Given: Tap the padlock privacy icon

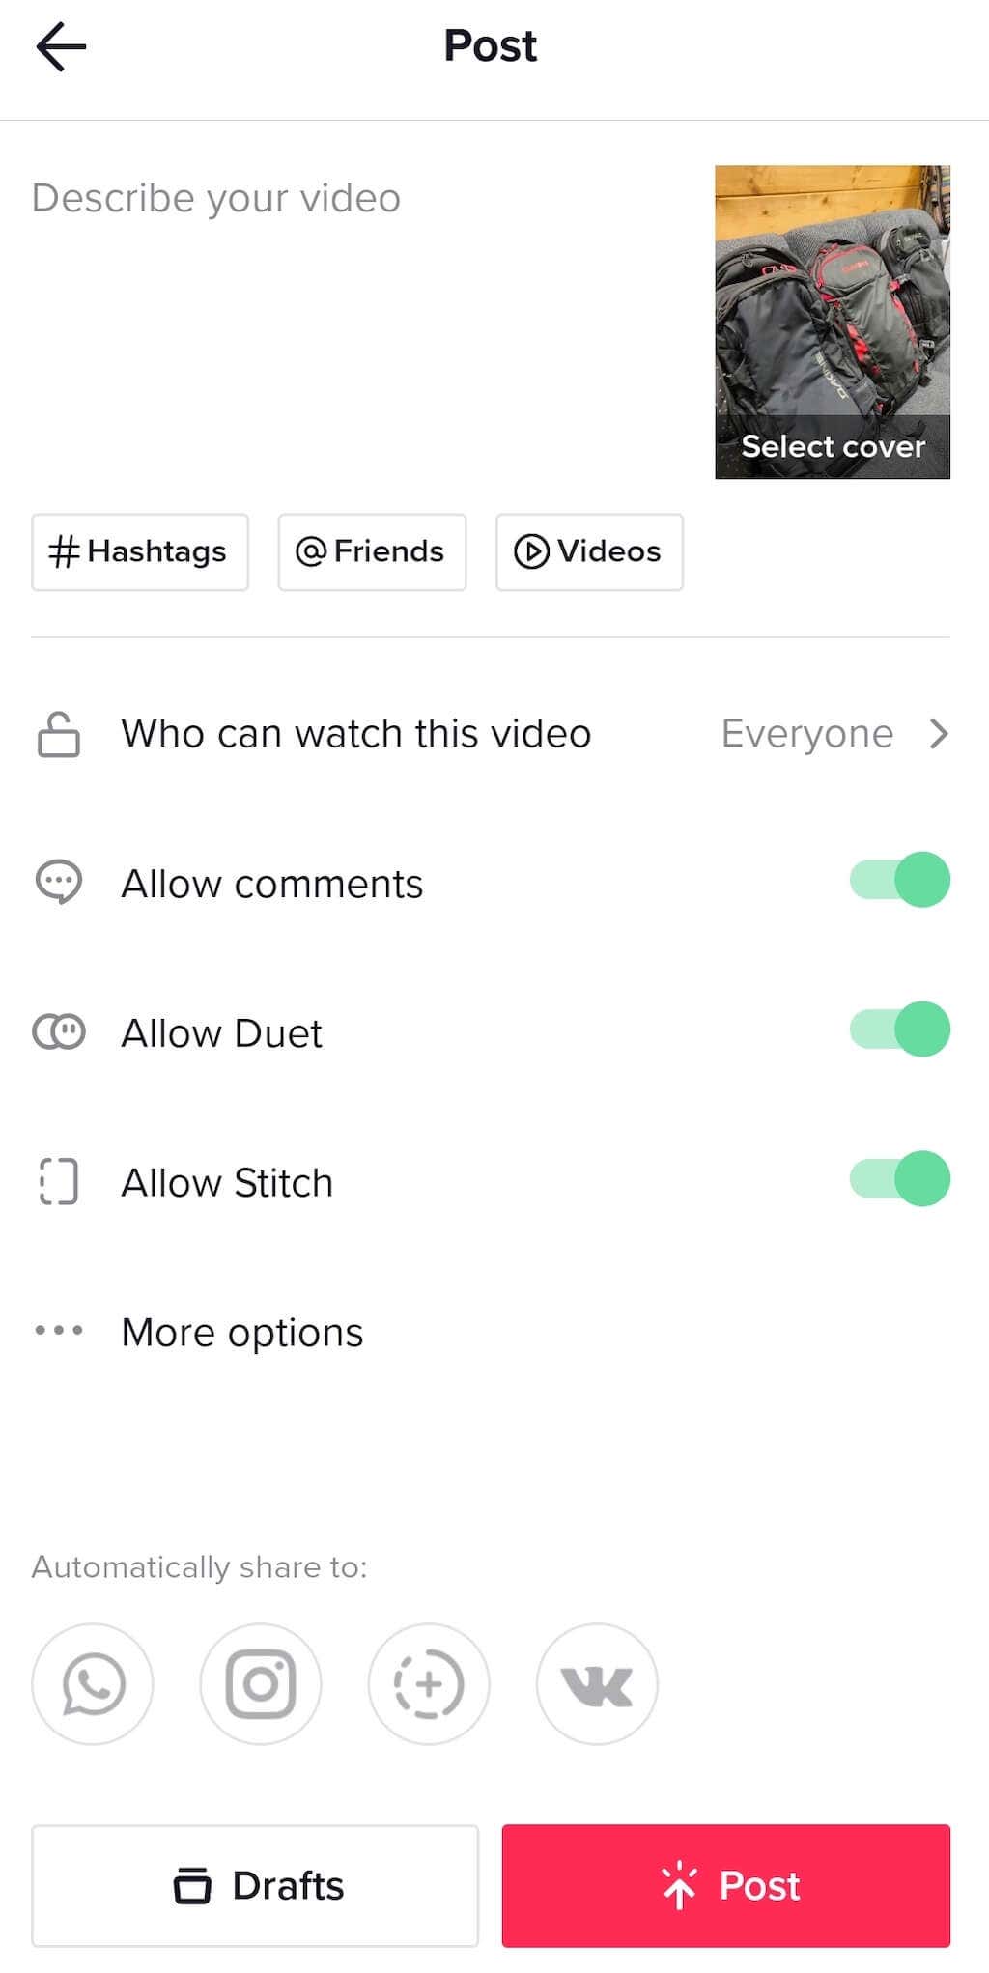Looking at the screenshot, I should [59, 734].
